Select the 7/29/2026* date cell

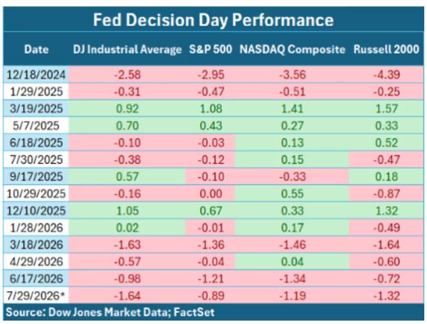tap(37, 296)
